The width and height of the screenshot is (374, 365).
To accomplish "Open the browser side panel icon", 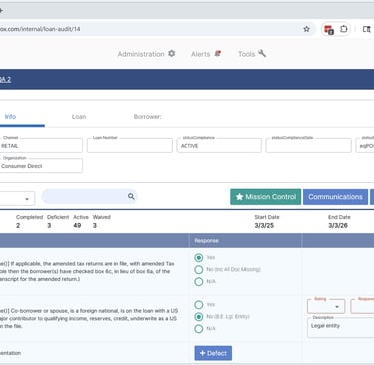I will click(x=366, y=29).
